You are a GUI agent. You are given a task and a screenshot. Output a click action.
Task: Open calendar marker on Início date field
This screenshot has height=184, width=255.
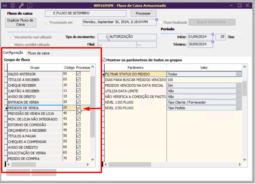pyautogui.click(x=213, y=34)
